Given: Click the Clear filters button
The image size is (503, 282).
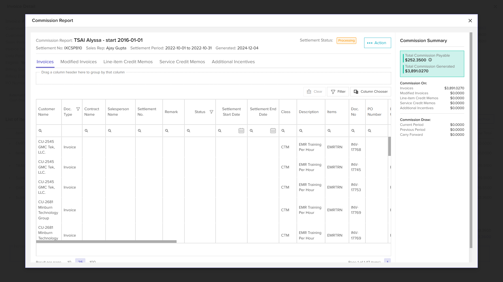Looking at the screenshot, I should tap(314, 92).
